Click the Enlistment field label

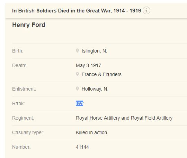24,89
